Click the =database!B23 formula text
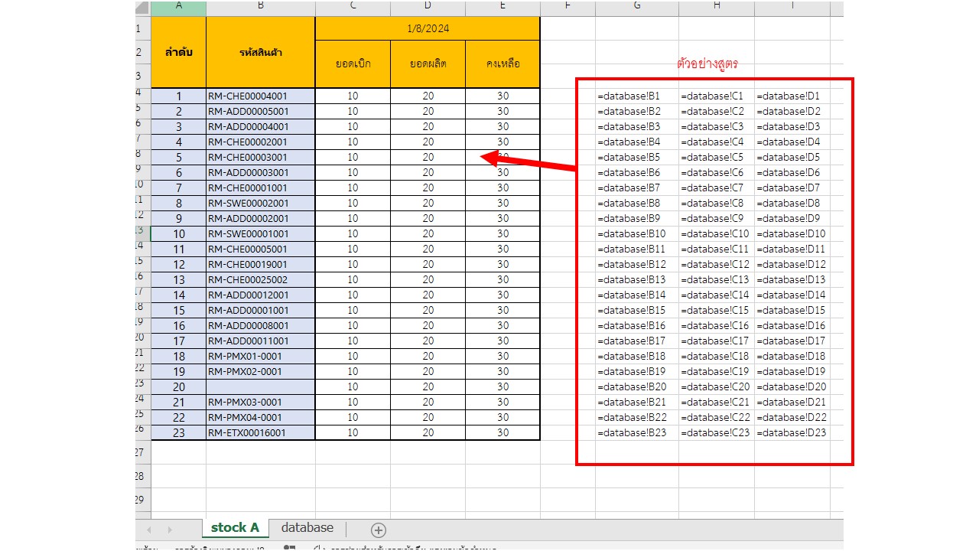The width and height of the screenshot is (979, 551). (x=633, y=433)
